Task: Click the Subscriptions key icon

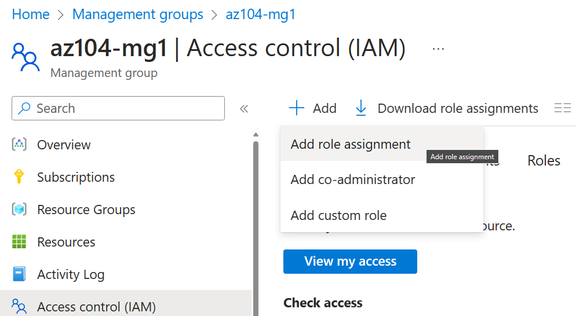Action: tap(19, 177)
